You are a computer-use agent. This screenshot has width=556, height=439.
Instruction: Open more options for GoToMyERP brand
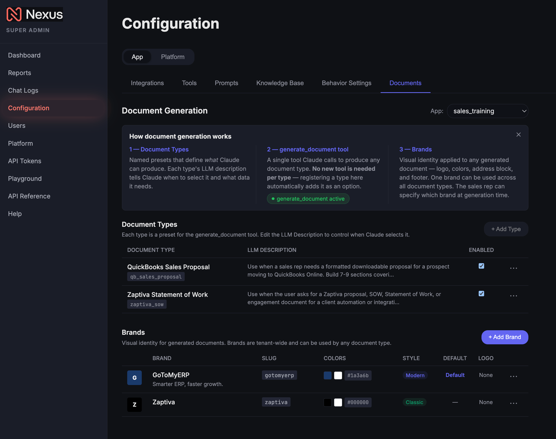[x=513, y=376]
